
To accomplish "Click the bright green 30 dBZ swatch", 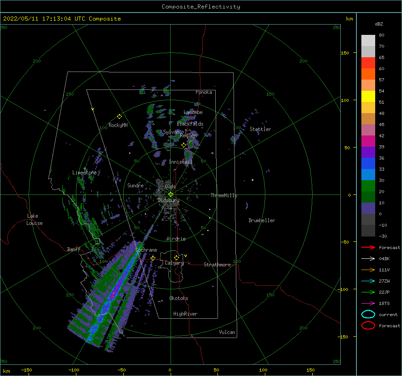I will pyautogui.click(x=368, y=186).
